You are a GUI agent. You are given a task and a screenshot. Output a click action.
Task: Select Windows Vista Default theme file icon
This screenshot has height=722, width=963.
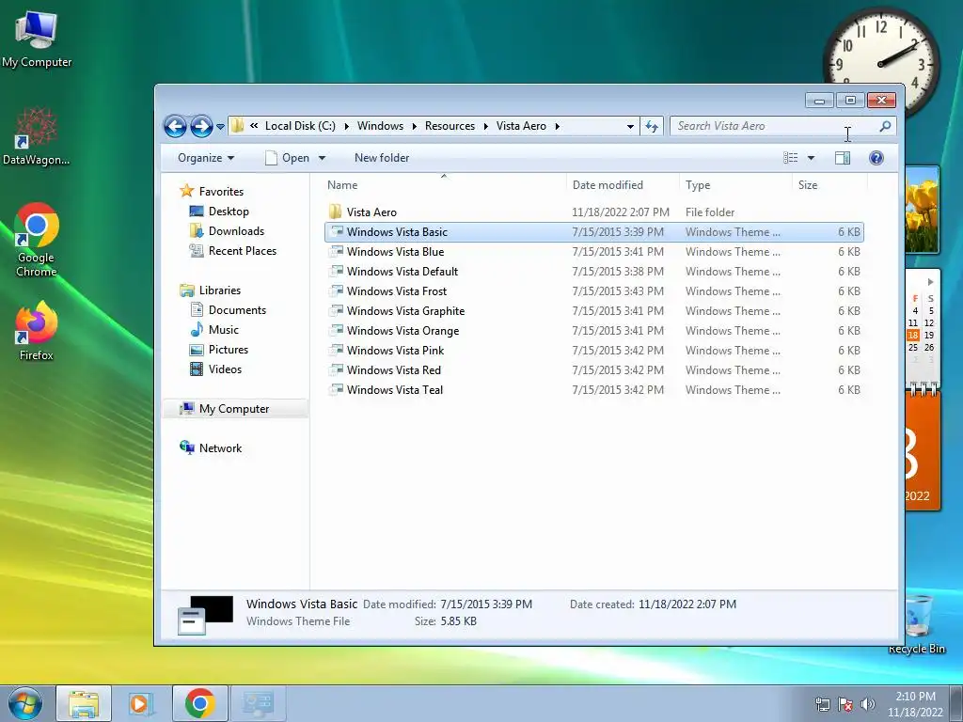click(x=336, y=272)
